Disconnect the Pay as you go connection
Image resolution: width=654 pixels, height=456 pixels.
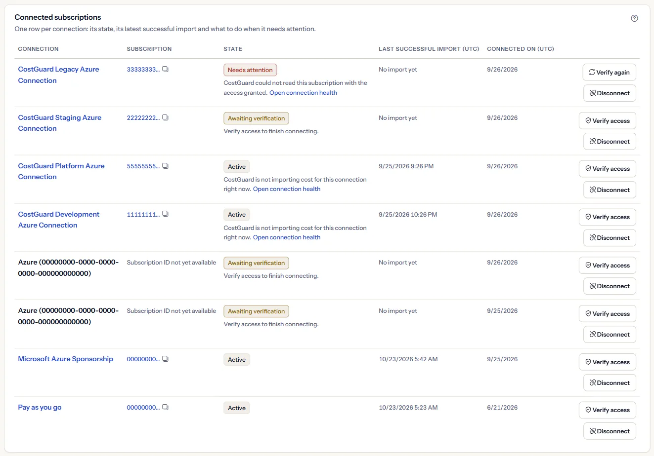pyautogui.click(x=610, y=431)
